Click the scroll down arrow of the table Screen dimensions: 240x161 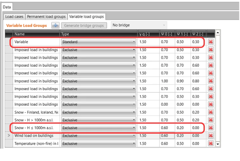tap(218, 144)
